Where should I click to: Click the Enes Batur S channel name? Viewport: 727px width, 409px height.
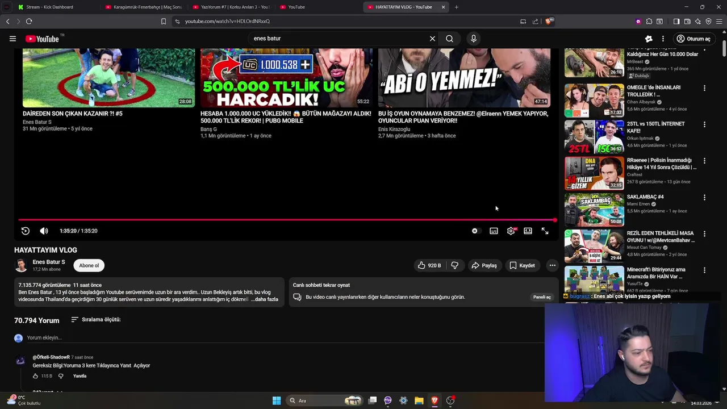tap(49, 262)
